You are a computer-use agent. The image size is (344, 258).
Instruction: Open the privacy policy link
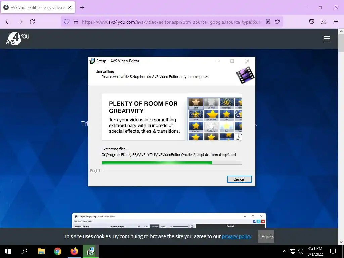pyautogui.click(x=236, y=236)
